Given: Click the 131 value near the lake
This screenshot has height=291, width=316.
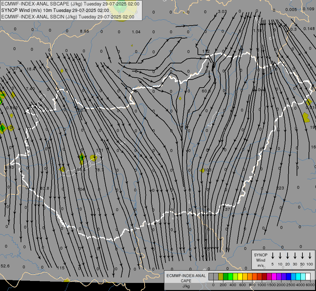Looking at the screenshot, I should point(99,150).
